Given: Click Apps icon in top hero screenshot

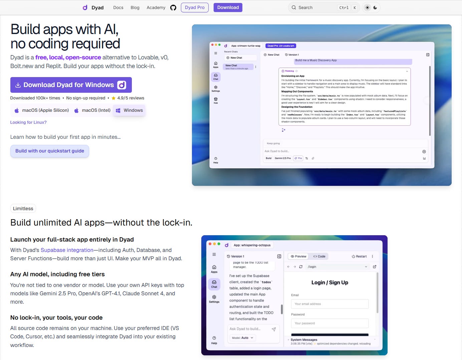Looking at the screenshot, I should coord(216,65).
